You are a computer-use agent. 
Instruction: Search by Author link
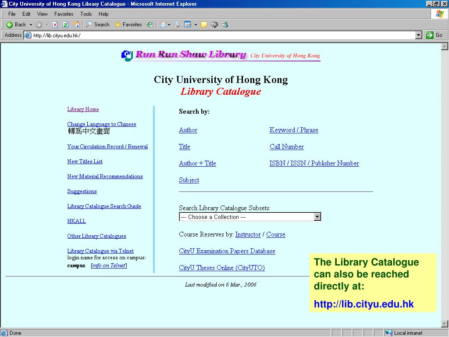pos(188,130)
